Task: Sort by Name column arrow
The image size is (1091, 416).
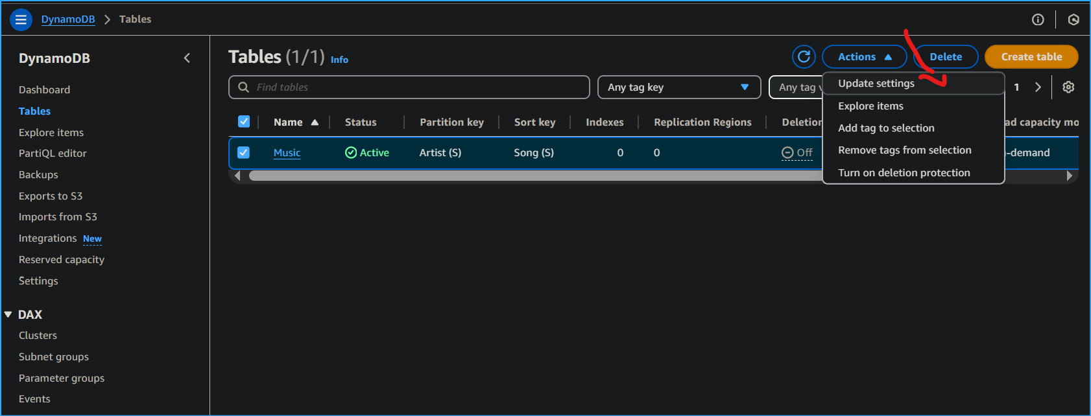Action: tap(315, 122)
